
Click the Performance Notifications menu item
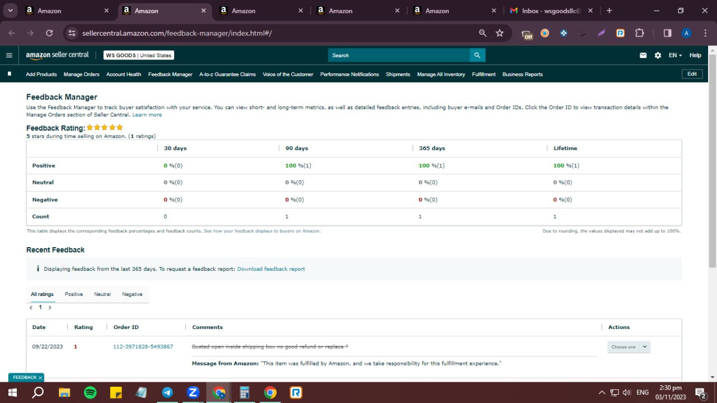tap(350, 74)
